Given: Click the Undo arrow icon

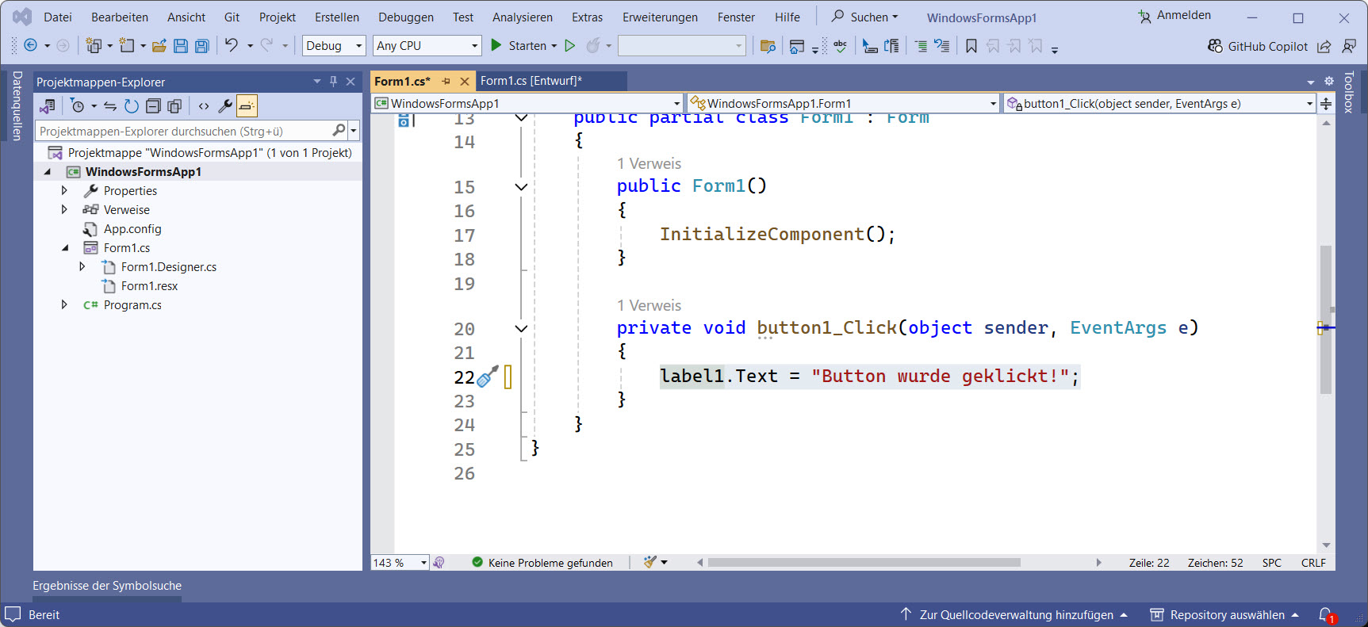Looking at the screenshot, I should tap(231, 45).
